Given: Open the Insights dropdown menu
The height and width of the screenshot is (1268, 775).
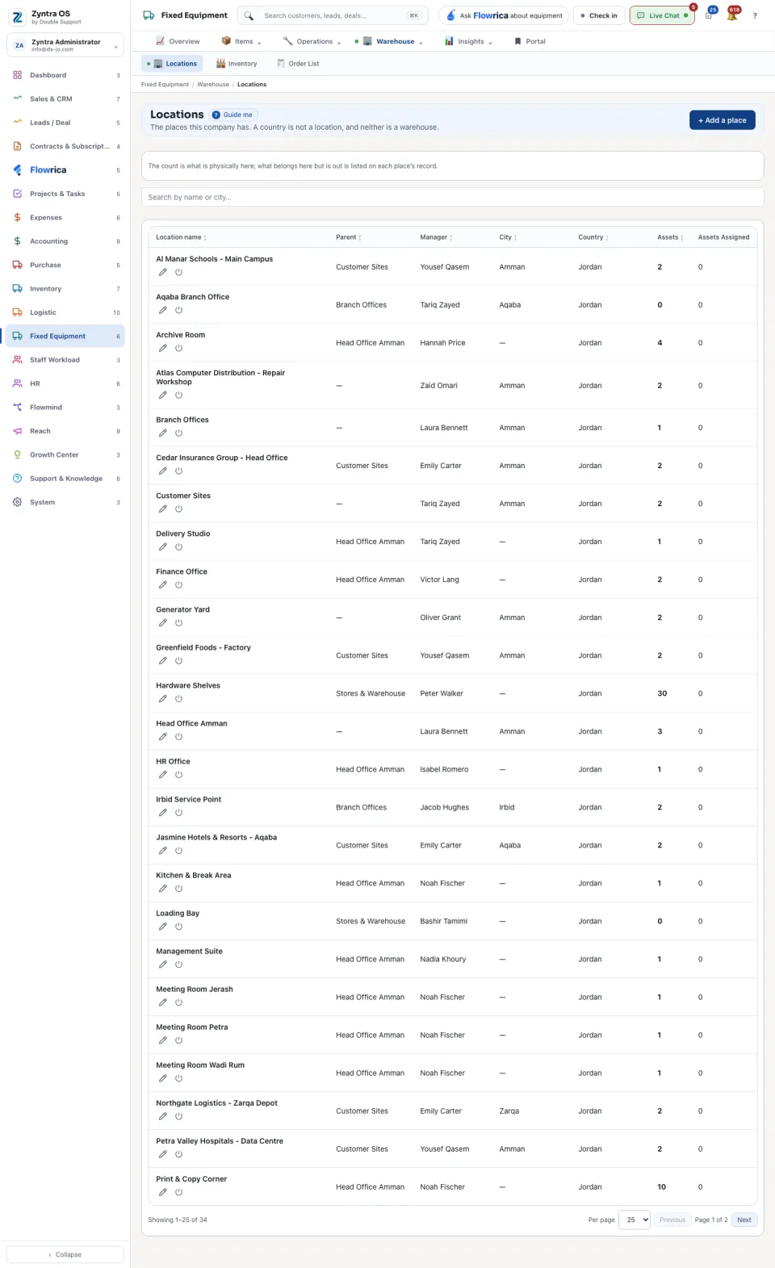Looking at the screenshot, I should coord(468,41).
